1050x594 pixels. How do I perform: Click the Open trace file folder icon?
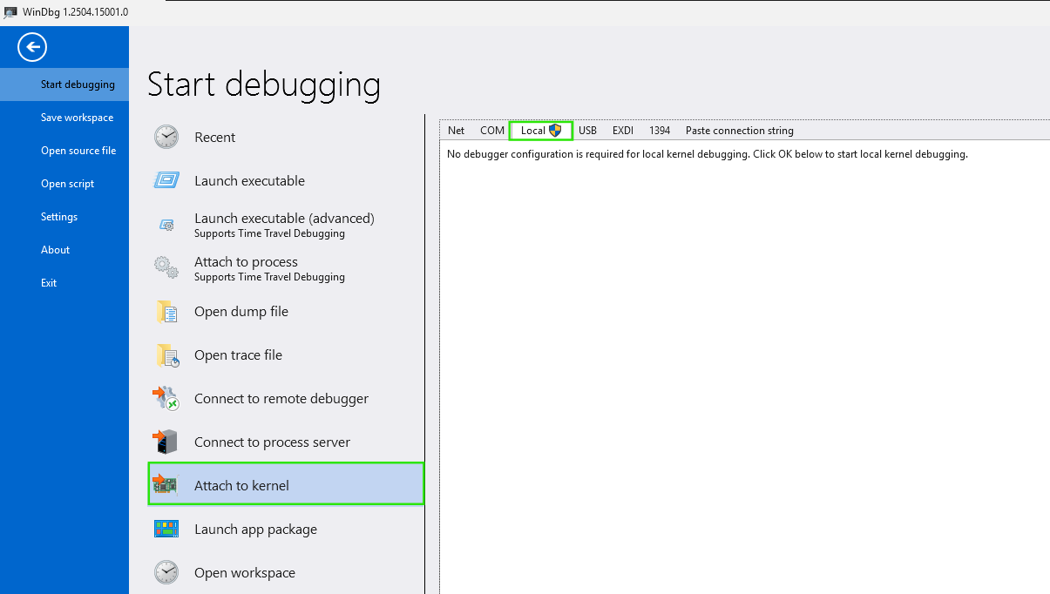point(167,354)
